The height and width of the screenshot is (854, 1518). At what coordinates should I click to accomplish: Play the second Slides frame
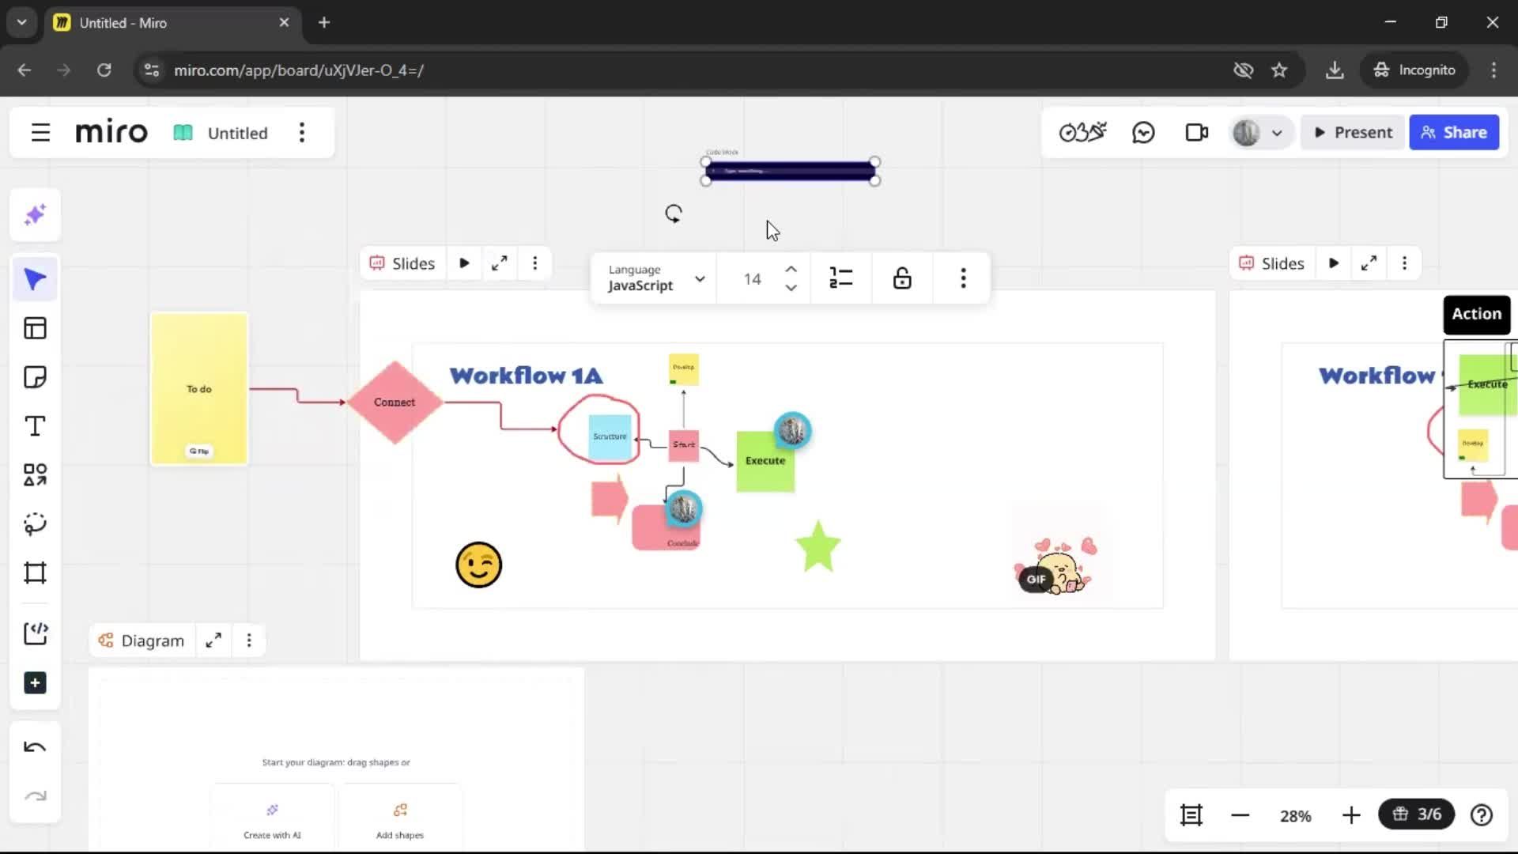[x=1334, y=263]
